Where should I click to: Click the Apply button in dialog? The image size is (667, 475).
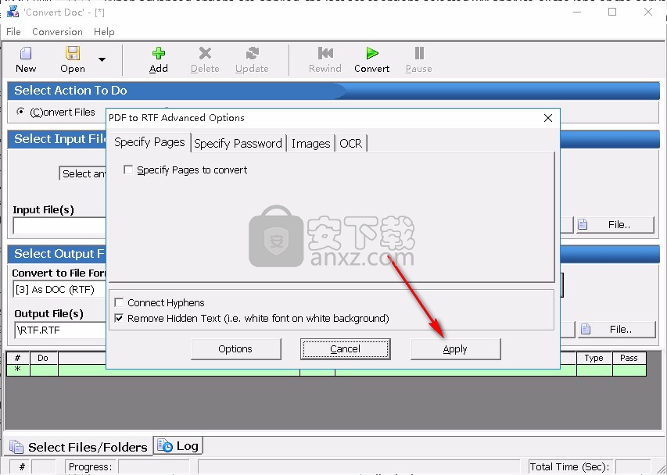(x=455, y=349)
